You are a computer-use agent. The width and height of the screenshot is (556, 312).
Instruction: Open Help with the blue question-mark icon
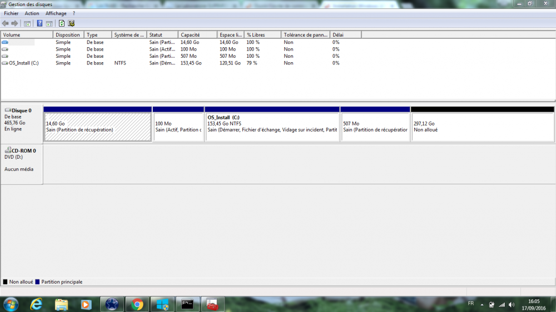pyautogui.click(x=39, y=23)
